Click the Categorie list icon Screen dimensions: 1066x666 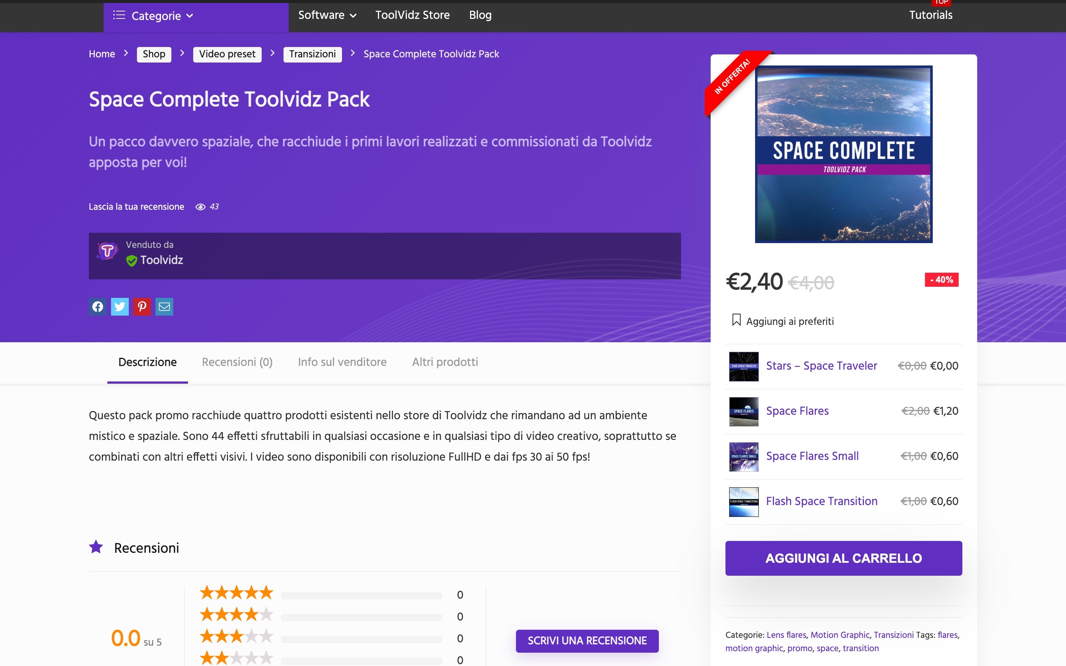click(x=119, y=16)
